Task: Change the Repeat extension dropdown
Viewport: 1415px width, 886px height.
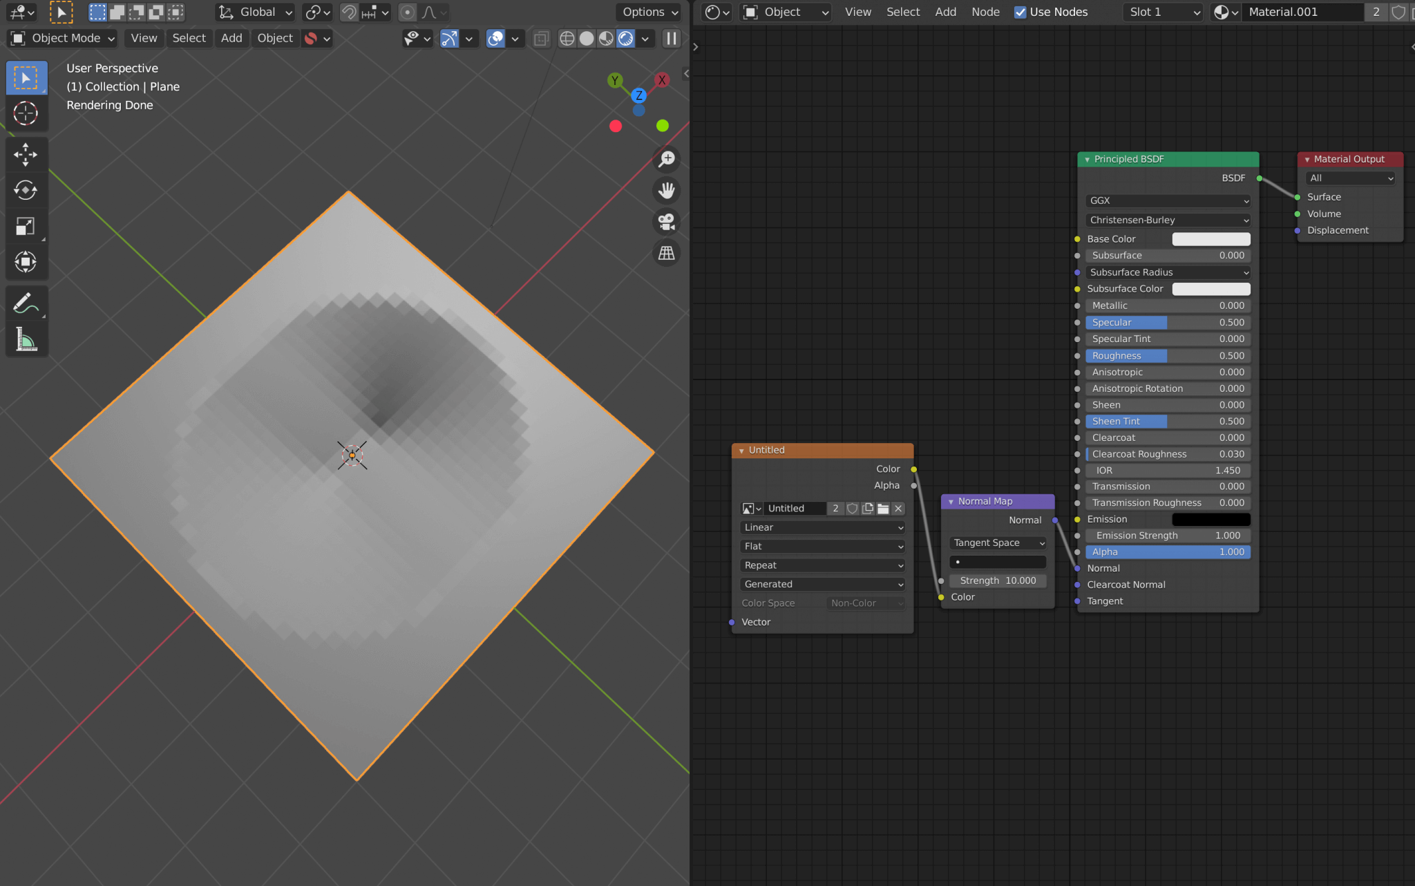Action: (x=822, y=565)
